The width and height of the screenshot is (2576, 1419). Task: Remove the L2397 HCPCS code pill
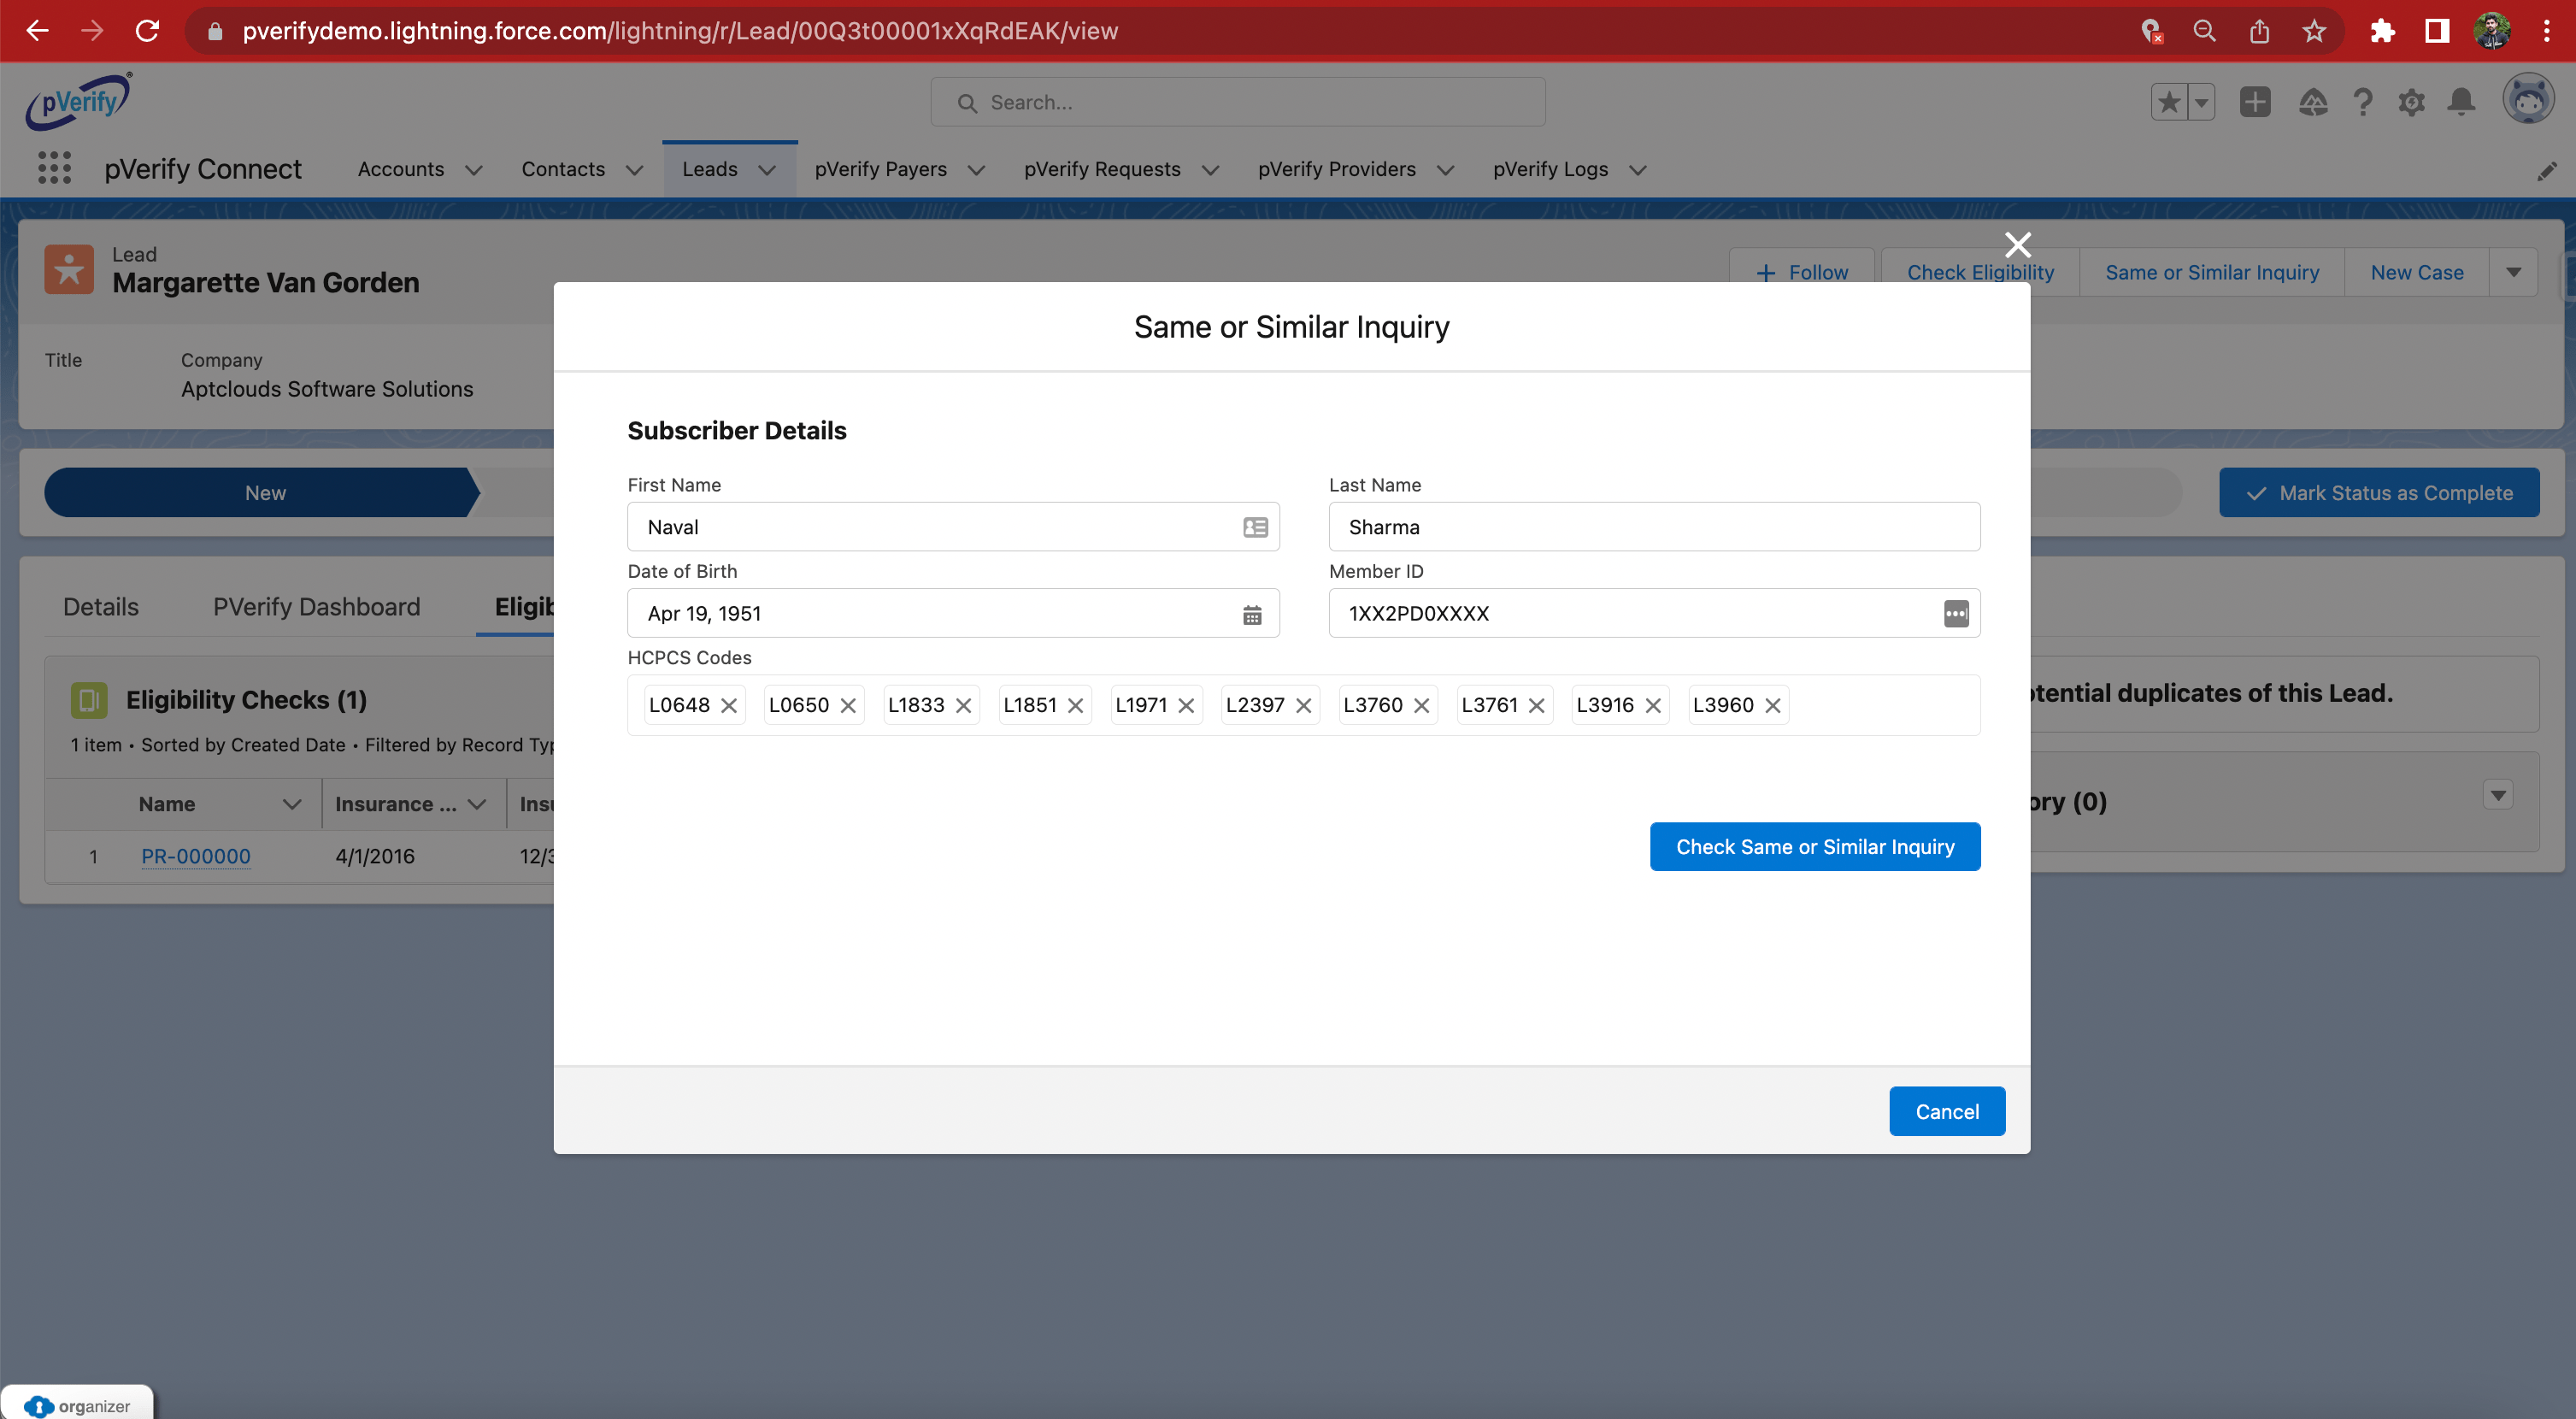click(1303, 705)
